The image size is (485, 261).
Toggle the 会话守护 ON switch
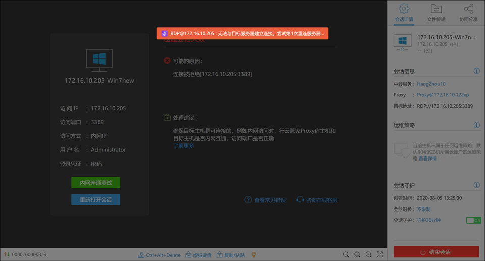tap(473, 220)
